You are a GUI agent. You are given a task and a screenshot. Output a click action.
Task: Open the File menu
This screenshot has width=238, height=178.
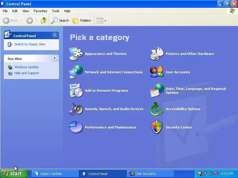pyautogui.click(x=5, y=11)
